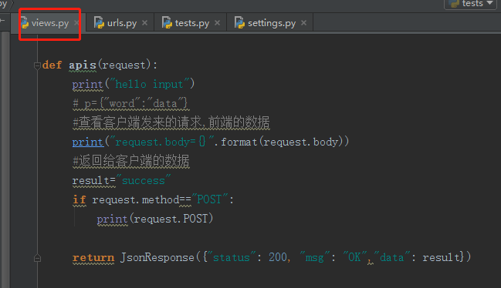501x288 pixels.
Task: Click JsonResponse in the return statement
Action: point(157,257)
